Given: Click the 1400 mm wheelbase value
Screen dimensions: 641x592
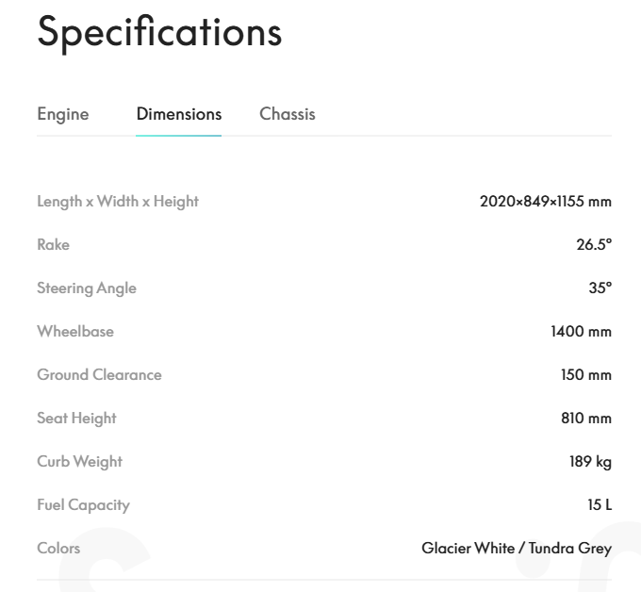Looking at the screenshot, I should click(581, 331).
